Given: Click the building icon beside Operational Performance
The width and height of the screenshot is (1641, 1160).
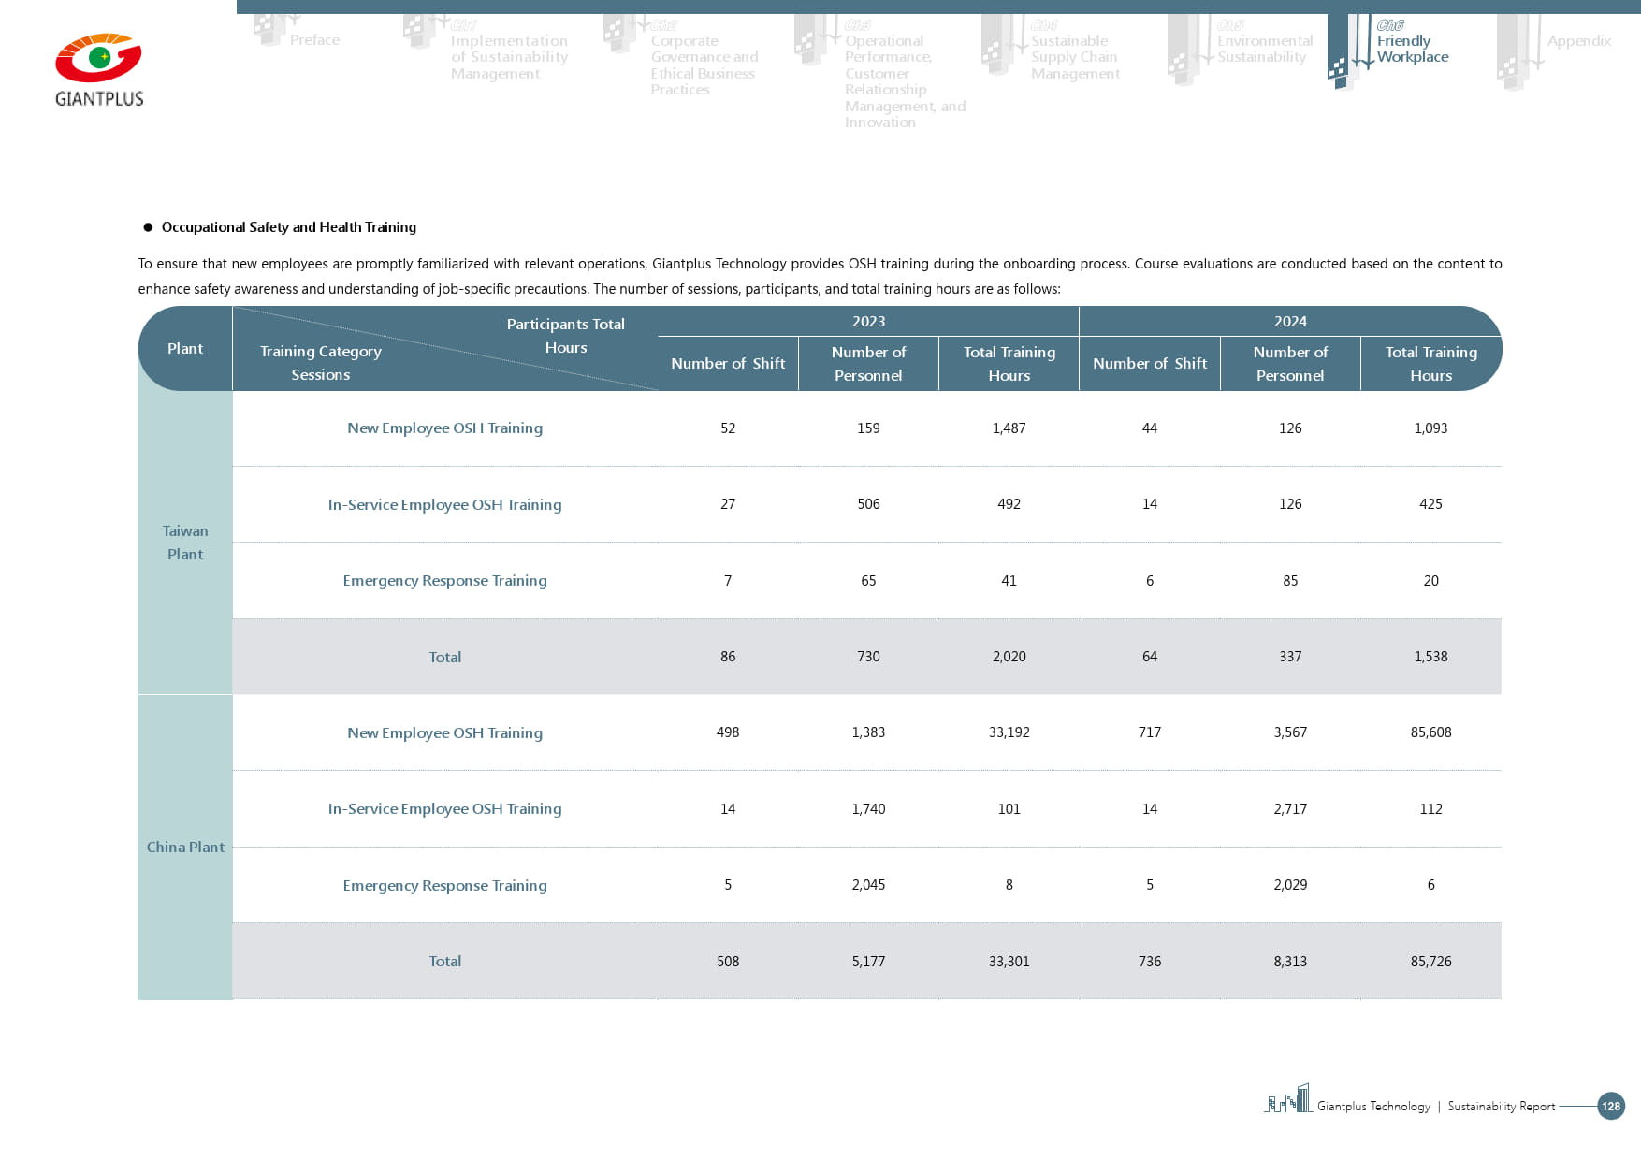Looking at the screenshot, I should (x=811, y=39).
